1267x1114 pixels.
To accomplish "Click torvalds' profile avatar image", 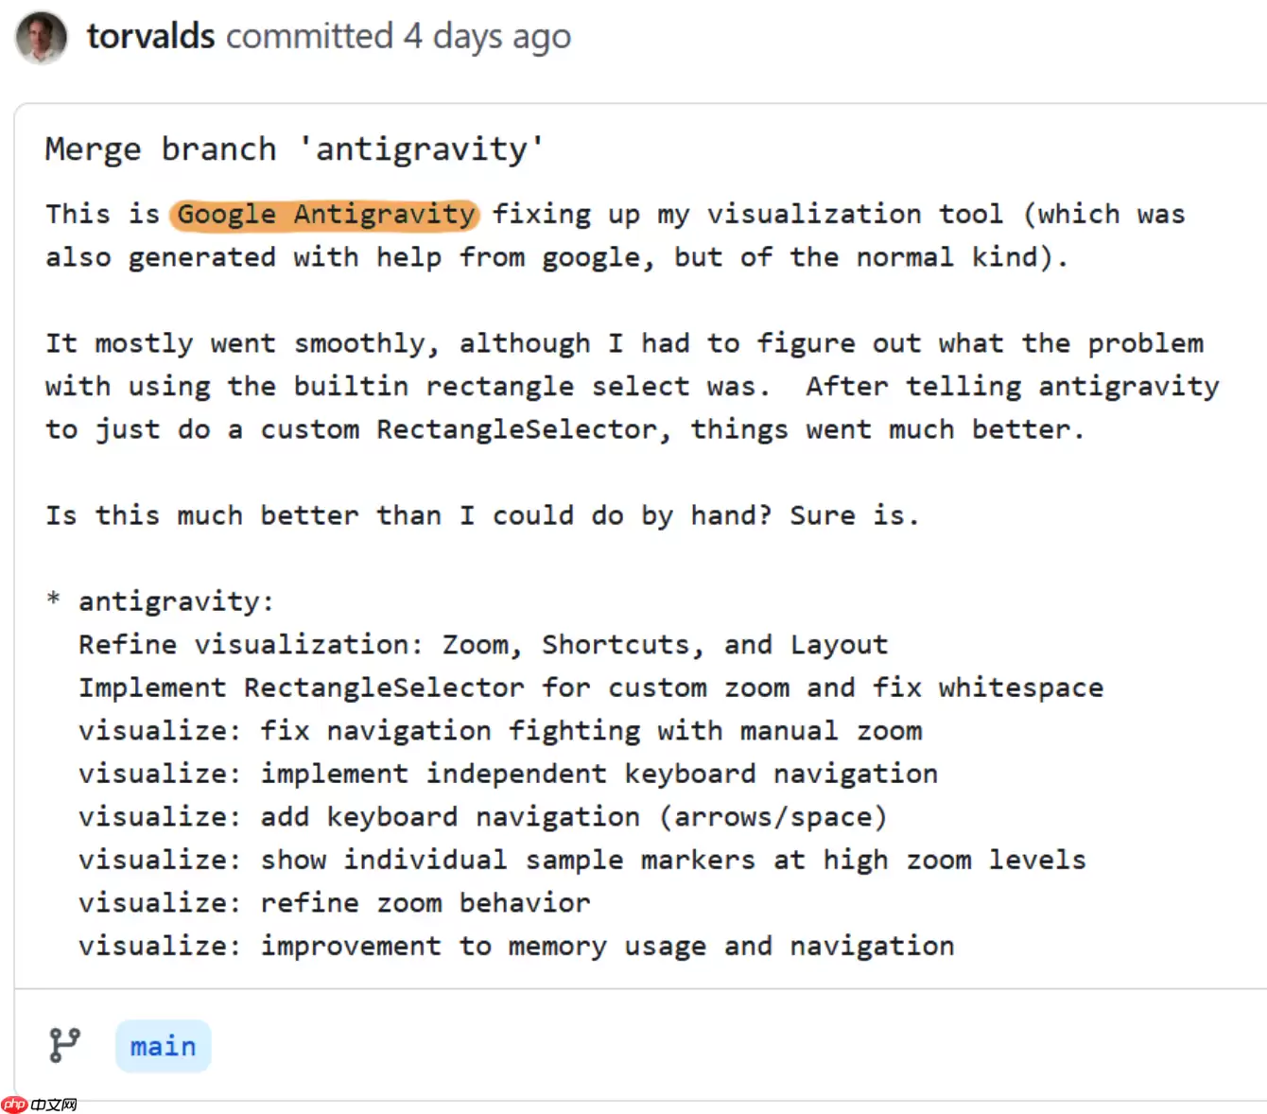I will 40,38.
